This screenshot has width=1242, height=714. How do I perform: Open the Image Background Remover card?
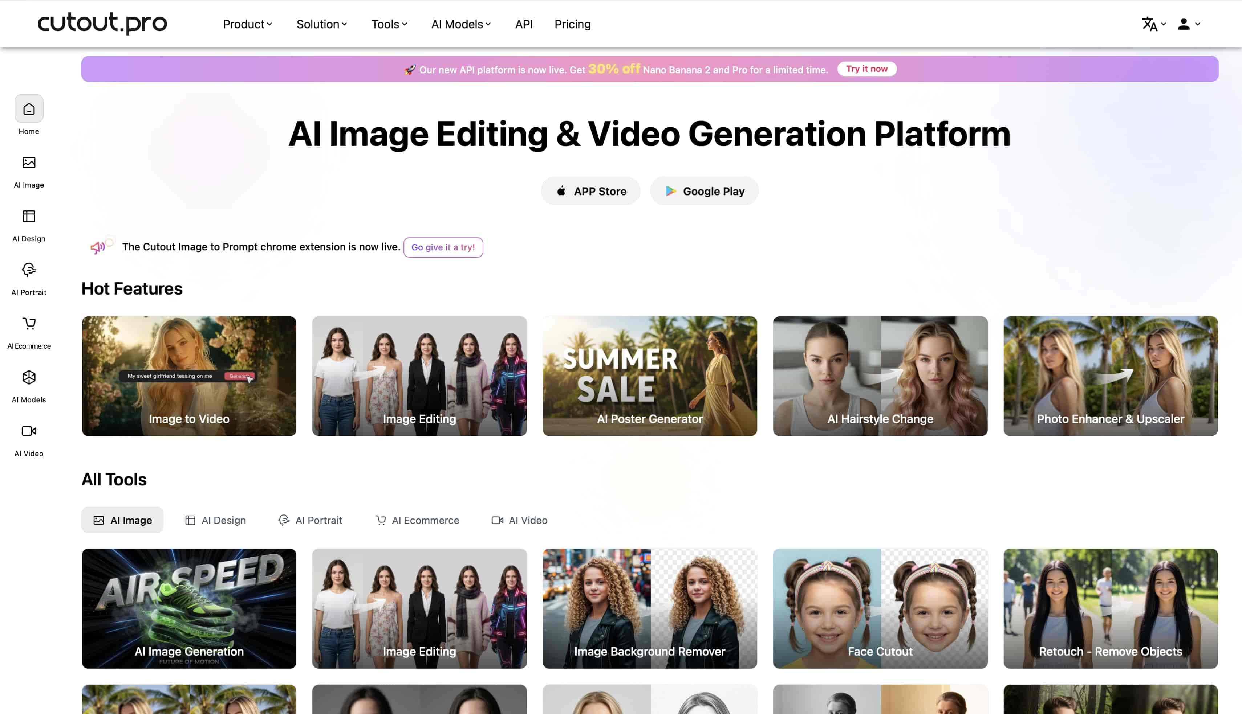click(x=650, y=608)
